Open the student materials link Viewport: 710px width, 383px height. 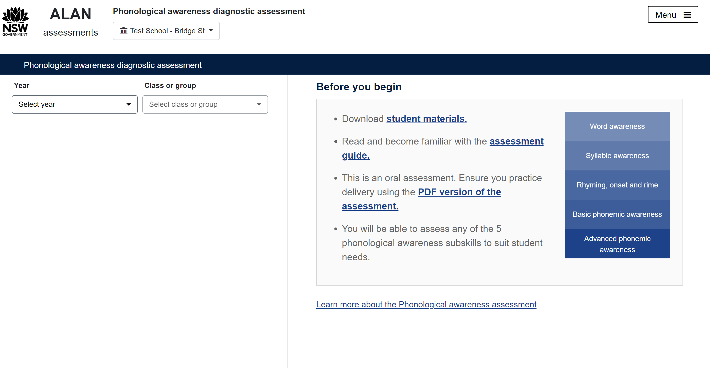(426, 119)
